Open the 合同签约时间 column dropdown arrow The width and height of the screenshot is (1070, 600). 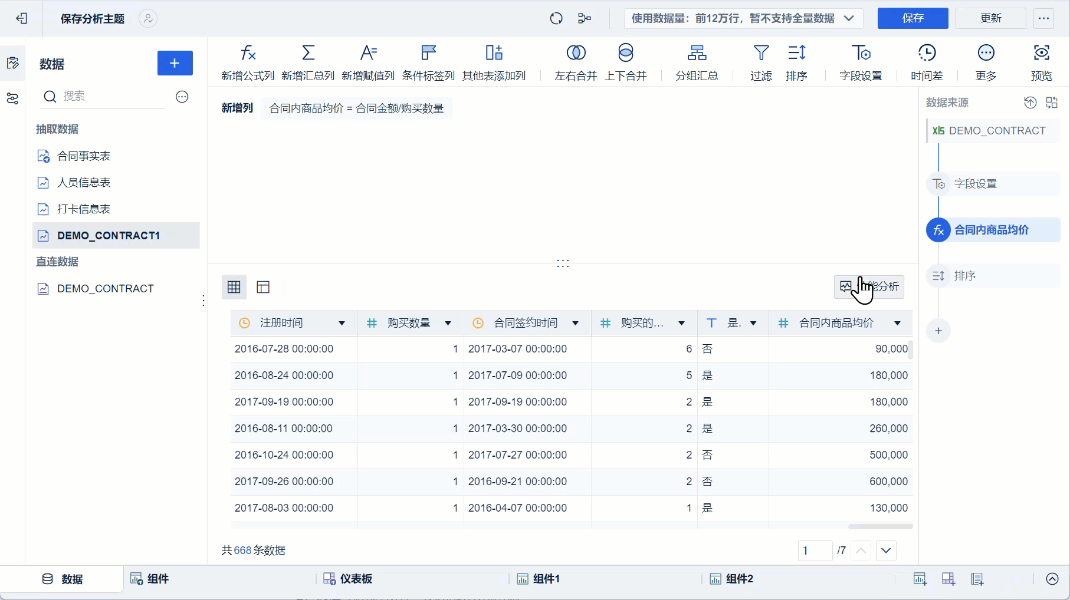point(575,323)
